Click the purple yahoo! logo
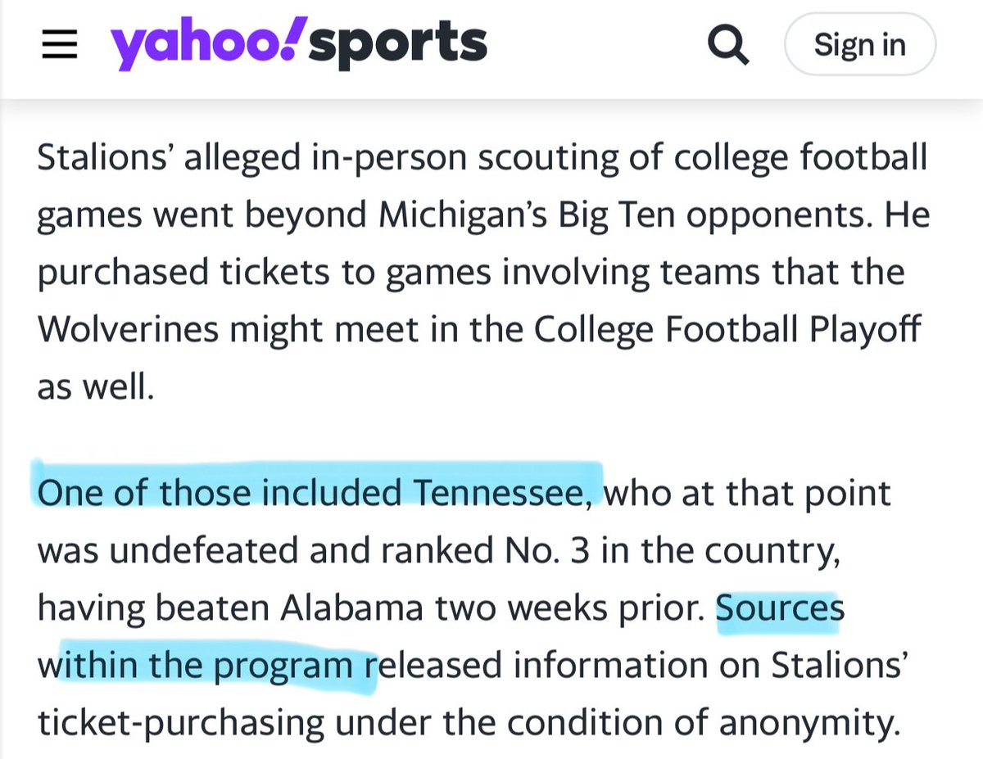This screenshot has width=983, height=759. coord(208,44)
